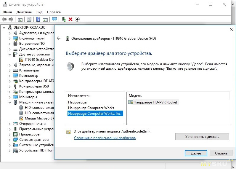Viewport: 236px width, 169px height.
Task: Select Контроллеры запоминающих устройств tree item
Action: click(x=37, y=92)
